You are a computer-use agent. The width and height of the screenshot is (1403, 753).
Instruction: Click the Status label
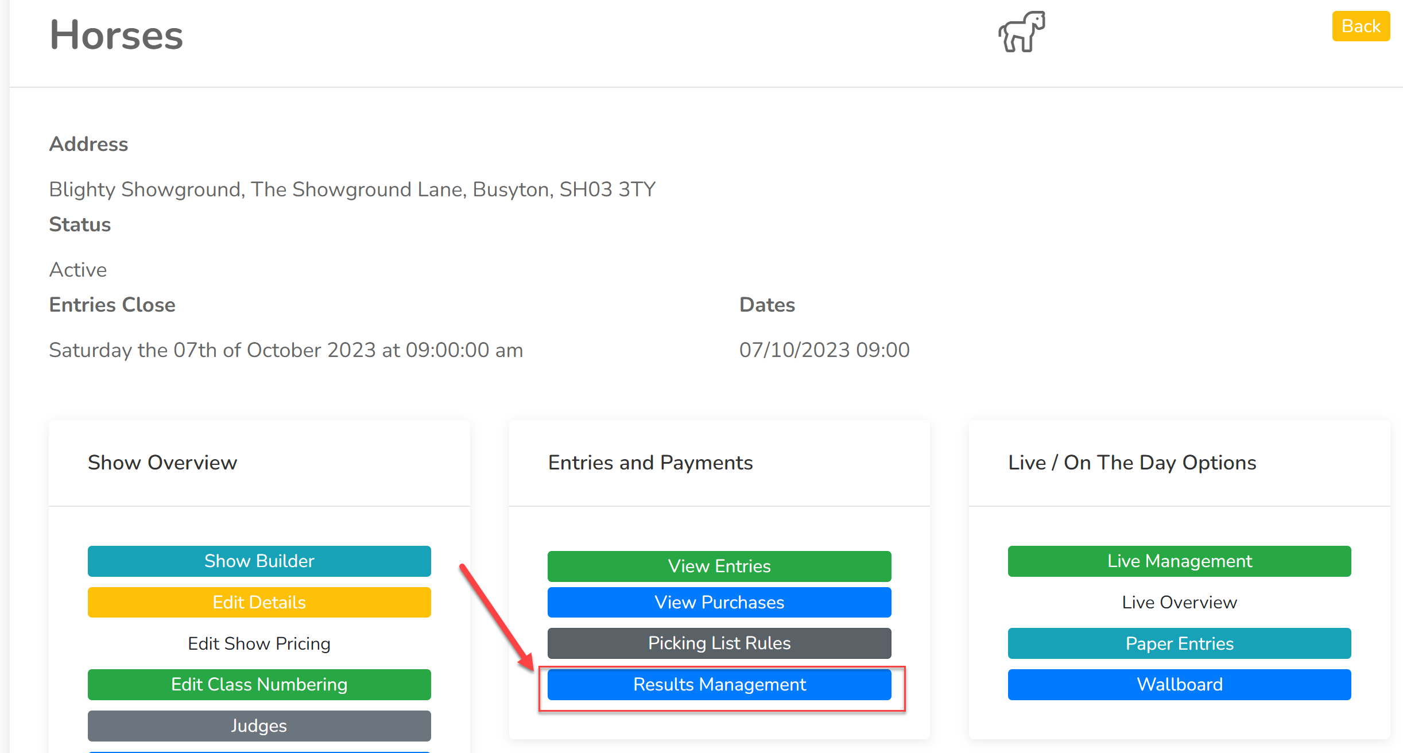click(x=80, y=224)
